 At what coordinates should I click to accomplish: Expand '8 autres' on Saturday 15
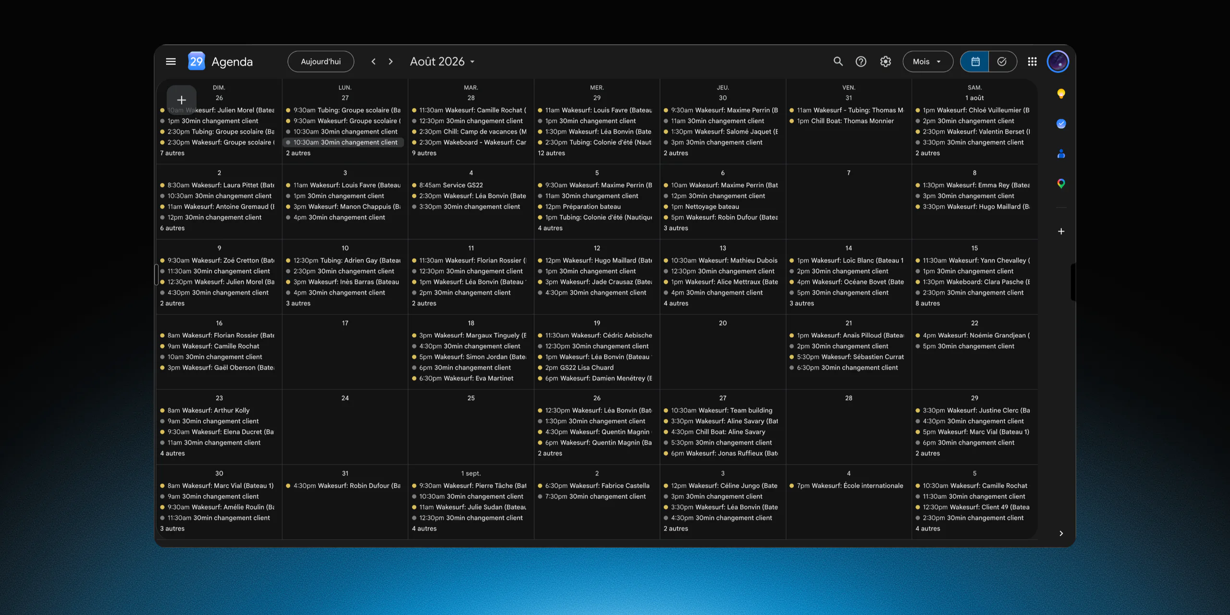928,304
